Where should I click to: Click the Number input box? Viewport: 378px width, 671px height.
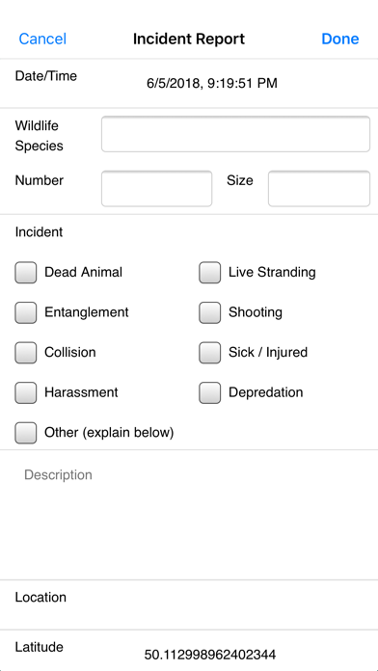pos(156,188)
